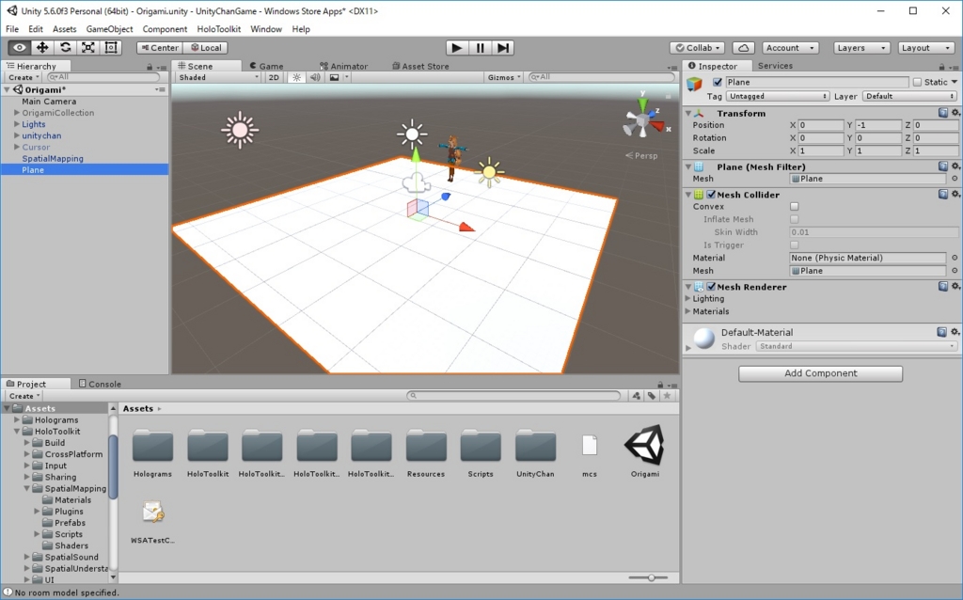Expand the OrigamiCollection hierarchy item
Viewport: 963px width, 600px height.
click(17, 113)
